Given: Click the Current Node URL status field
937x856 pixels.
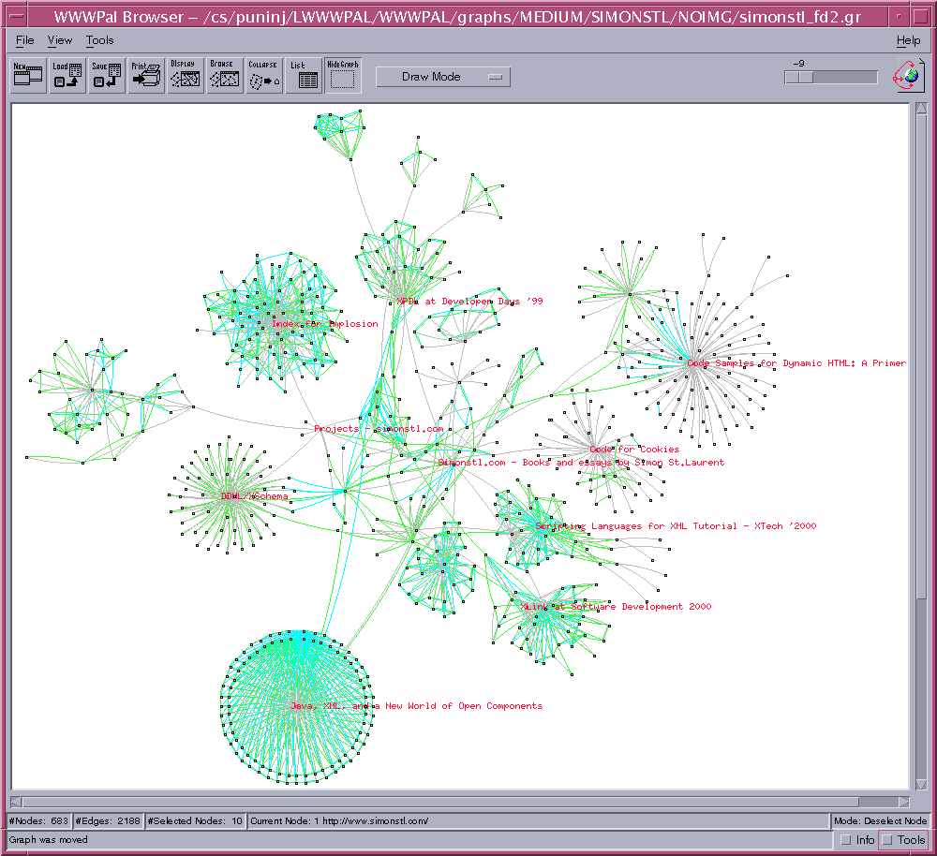Looking at the screenshot, I should (x=539, y=820).
